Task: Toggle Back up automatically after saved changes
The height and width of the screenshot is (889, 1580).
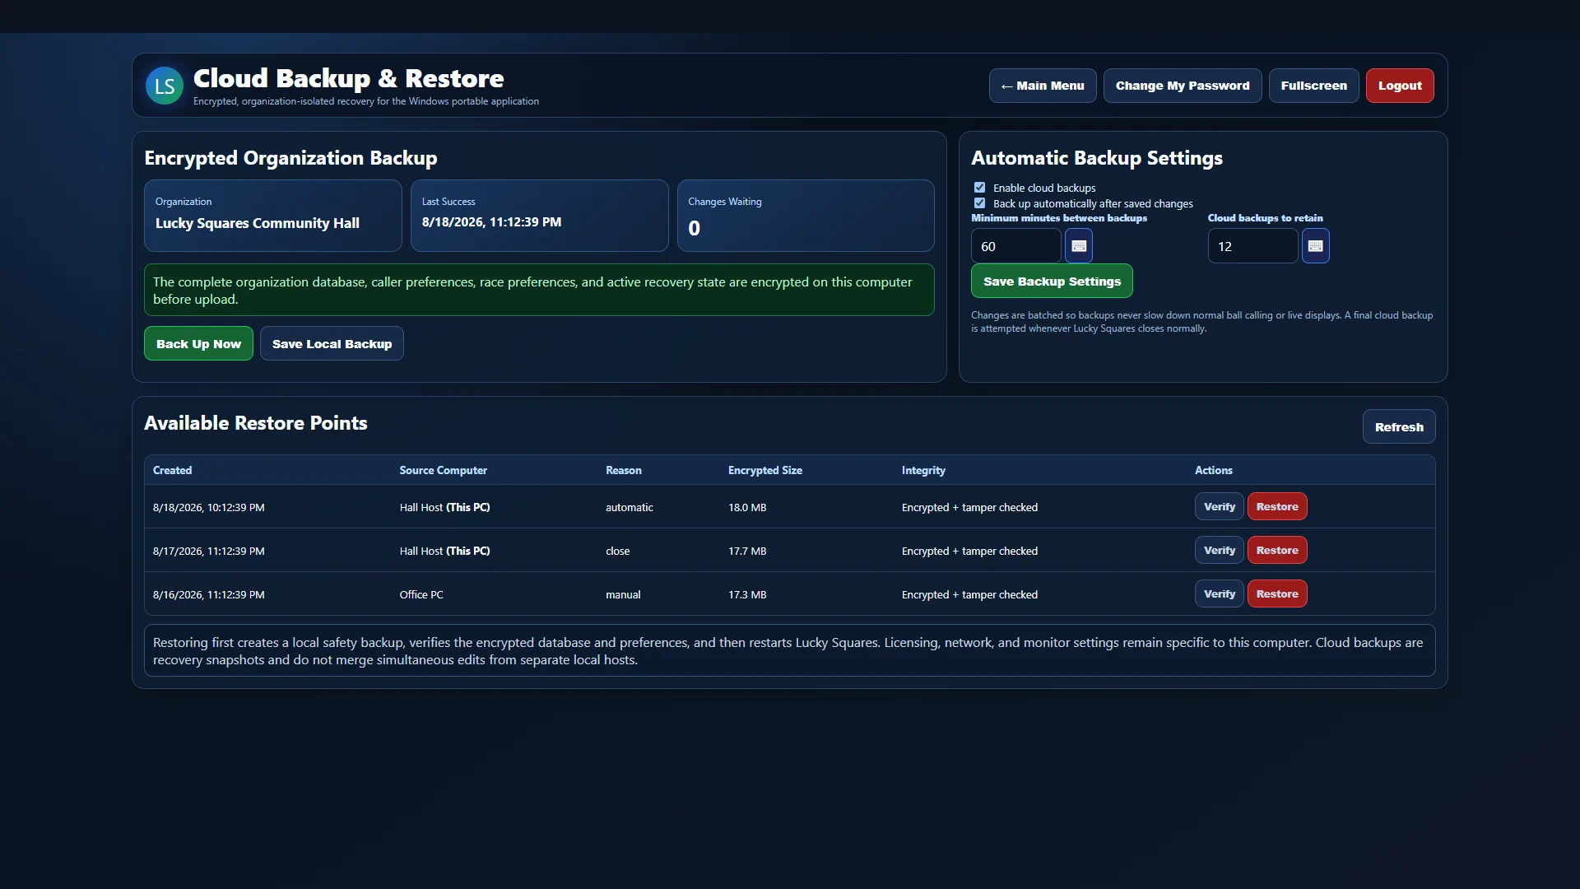Action: (979, 203)
